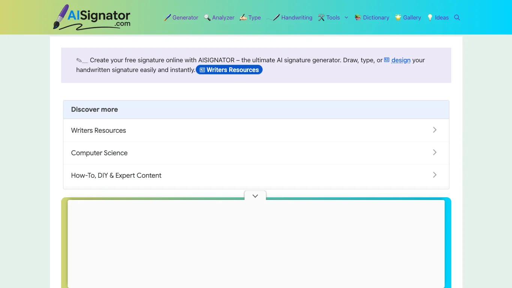Click inside the blank signature canvas area
512x288 pixels.
point(256,244)
